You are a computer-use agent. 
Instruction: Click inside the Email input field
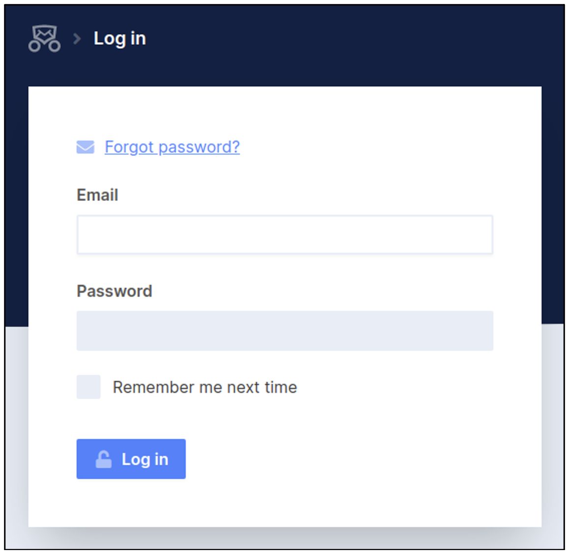[x=285, y=234]
